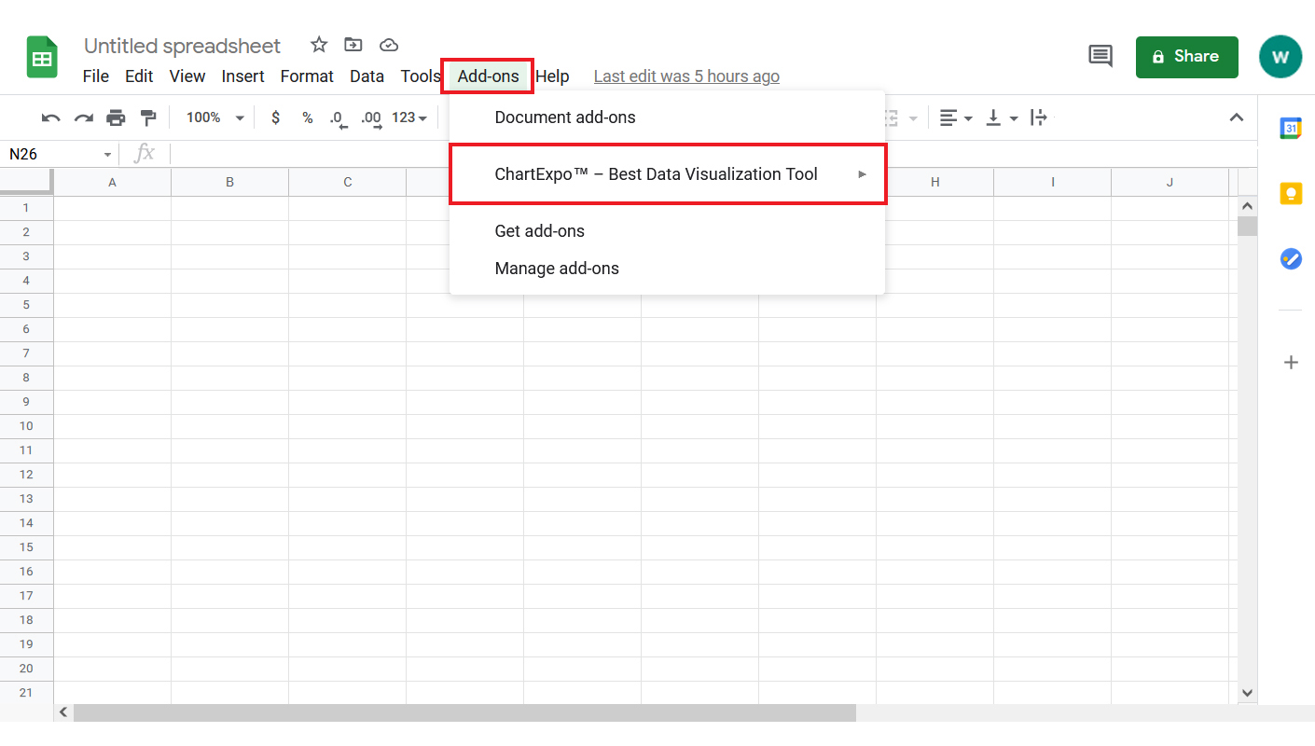
Task: Click horizontal scrollbar left arrow
Action: point(63,712)
